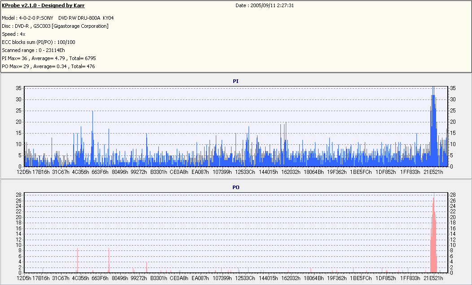Click the 28 value on PO right axis
Screen dimensions: 472x285
point(453,195)
